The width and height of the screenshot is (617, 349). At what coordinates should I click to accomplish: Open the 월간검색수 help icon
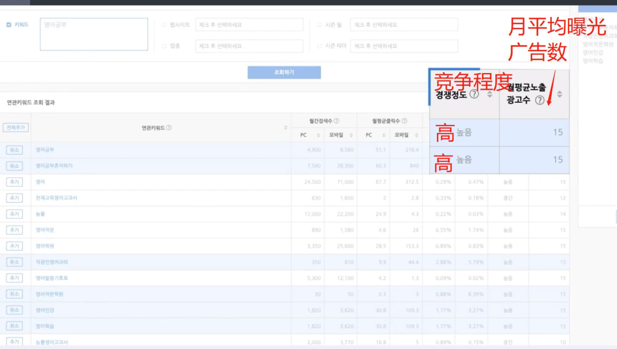(336, 121)
